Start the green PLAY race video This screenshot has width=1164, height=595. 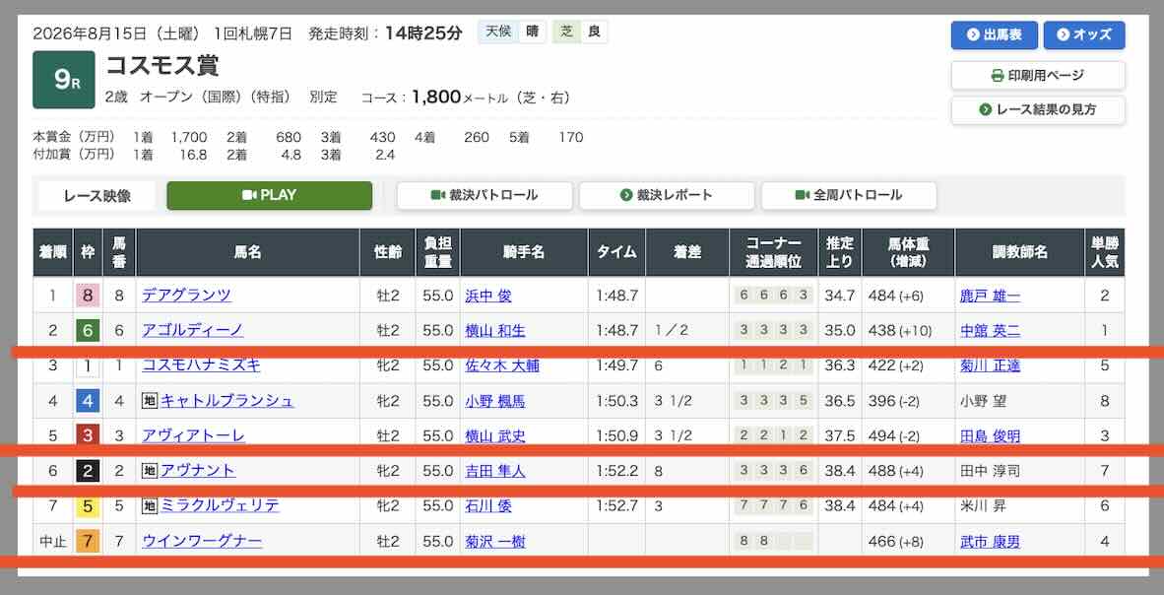coord(270,195)
